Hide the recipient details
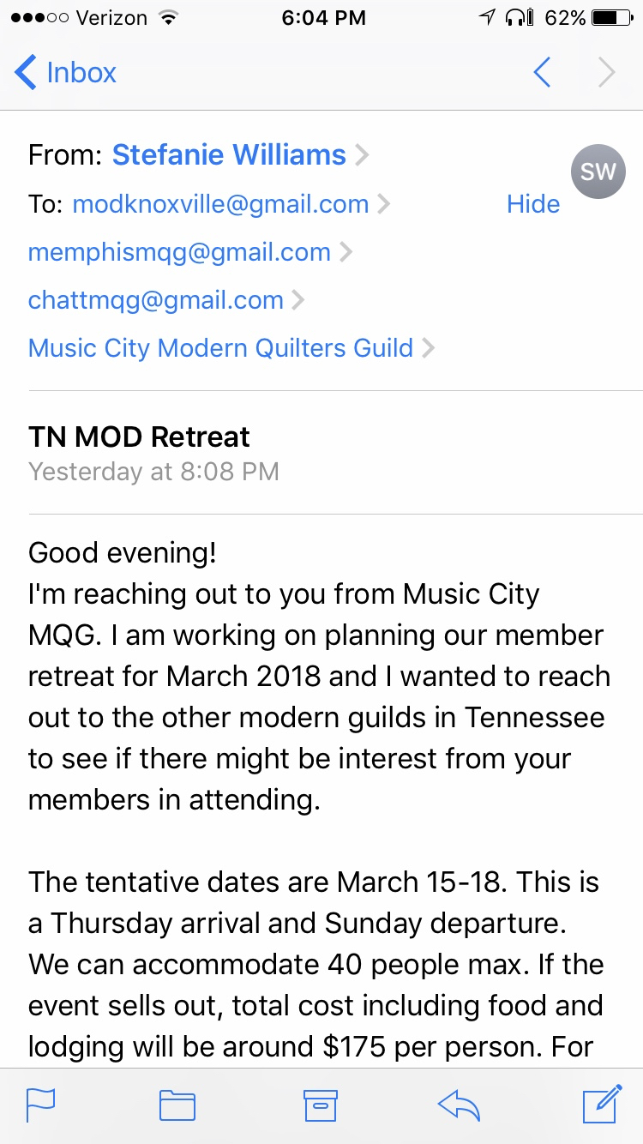 click(x=532, y=204)
